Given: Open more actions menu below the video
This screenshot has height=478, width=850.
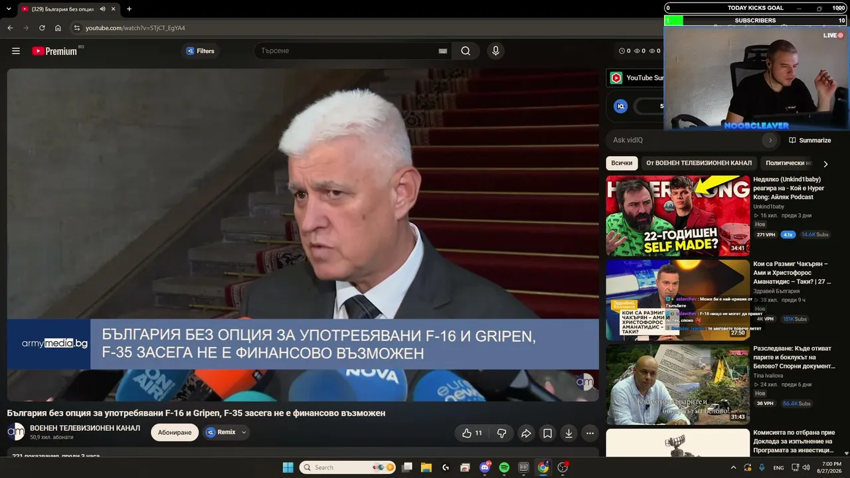Looking at the screenshot, I should click(590, 433).
